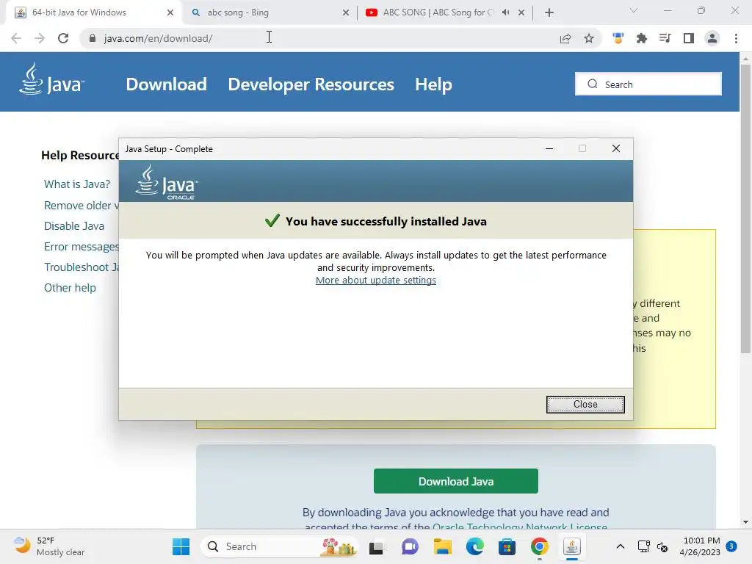Open Developer Resources in site navigation
The height and width of the screenshot is (564, 752).
coord(311,84)
